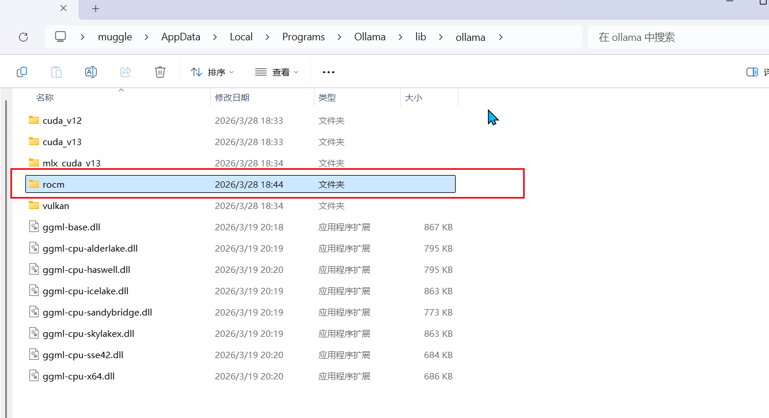The height and width of the screenshot is (418, 769).
Task: Expand the chevron after Ollama in breadcrumb
Action: (x=400, y=37)
